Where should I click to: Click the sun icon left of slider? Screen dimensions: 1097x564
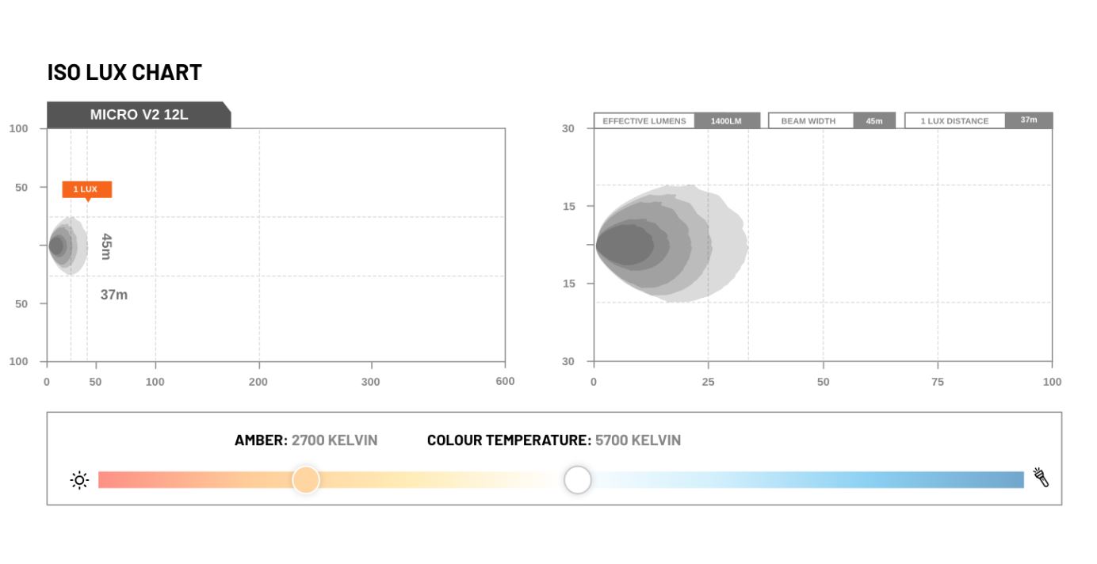79,480
